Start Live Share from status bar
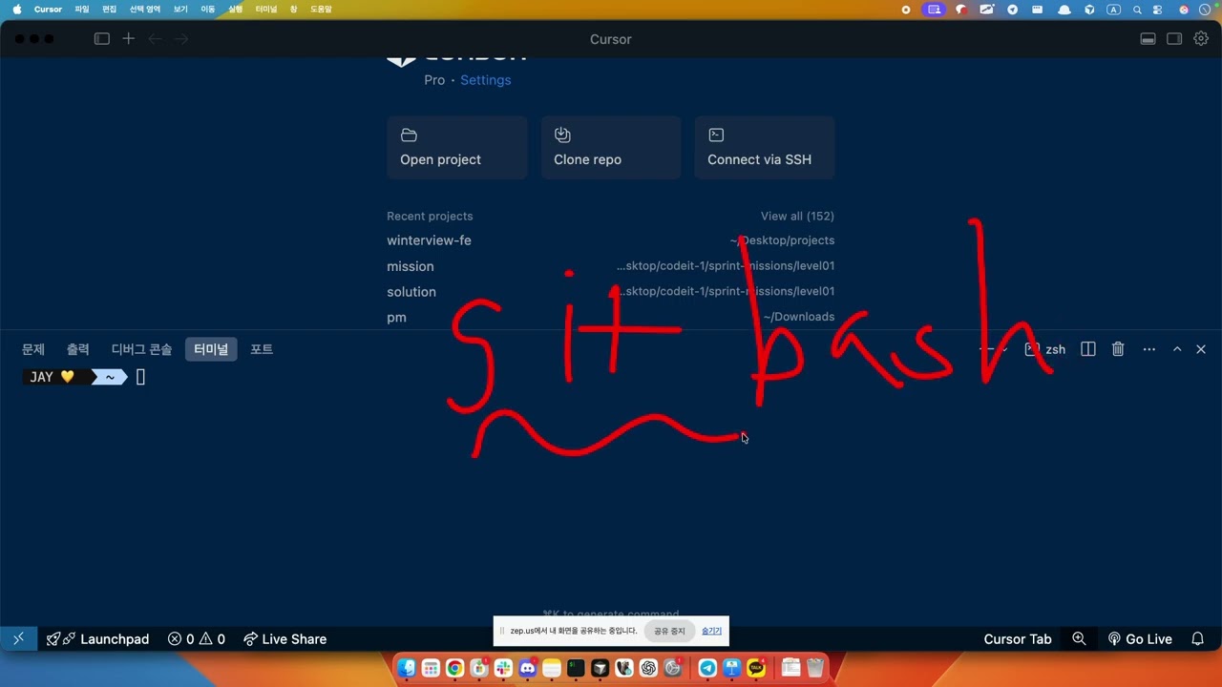Viewport: 1222px width, 687px height. (x=284, y=639)
